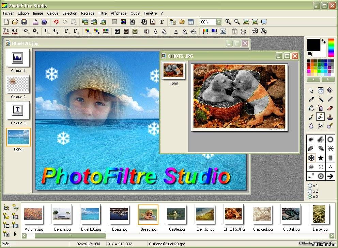Select the Line tool
The image size is (338, 248).
330,99
